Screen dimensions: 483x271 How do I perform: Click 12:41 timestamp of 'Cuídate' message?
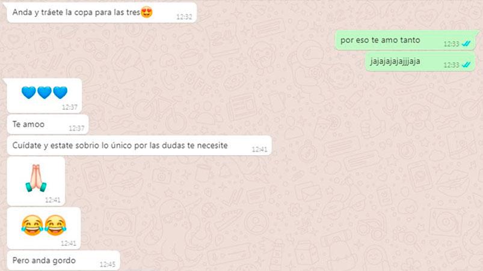260,149
